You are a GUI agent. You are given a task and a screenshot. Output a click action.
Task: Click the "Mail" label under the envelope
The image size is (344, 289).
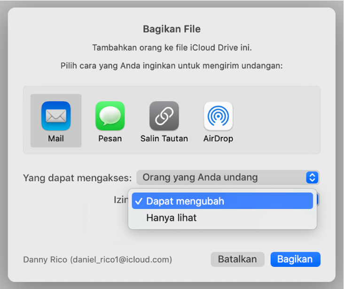click(56, 139)
